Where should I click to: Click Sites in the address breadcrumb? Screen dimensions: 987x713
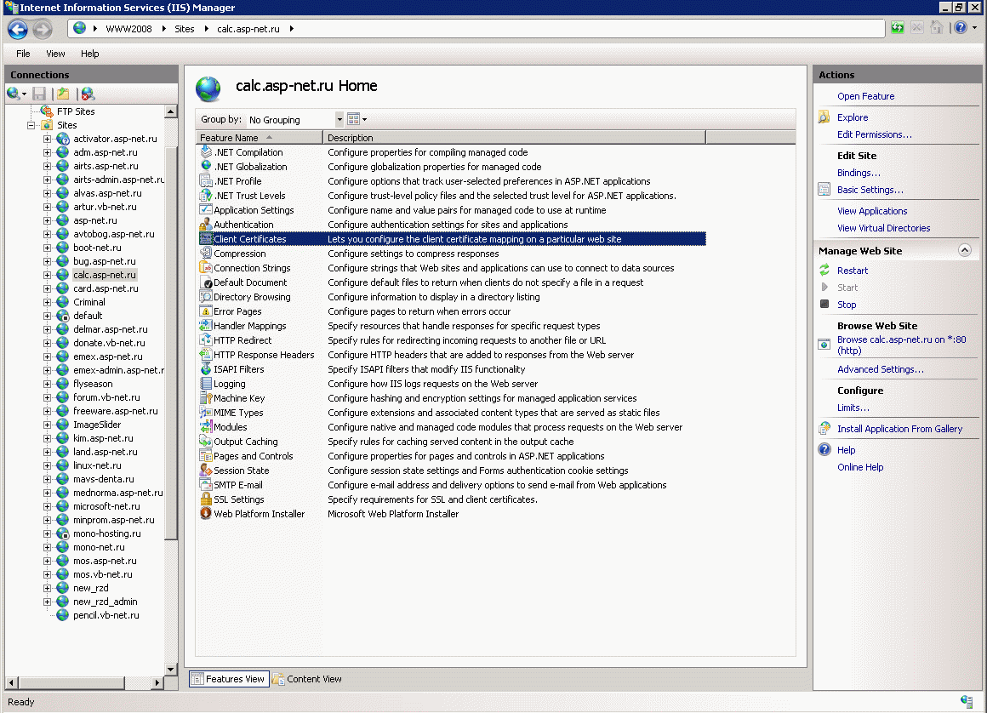[184, 29]
